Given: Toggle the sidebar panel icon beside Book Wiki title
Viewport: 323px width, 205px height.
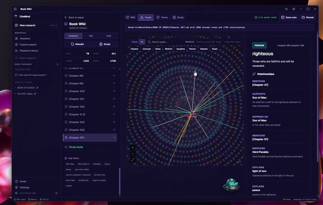Looking at the screenshot, I should (15, 9).
